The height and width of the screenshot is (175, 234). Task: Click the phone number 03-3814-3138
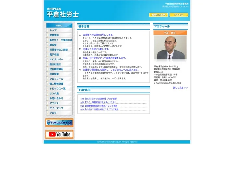(x=166, y=80)
